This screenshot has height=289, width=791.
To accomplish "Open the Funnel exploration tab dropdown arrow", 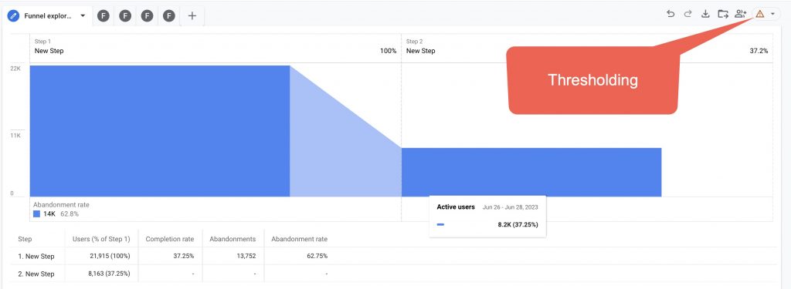I will 83,15.
